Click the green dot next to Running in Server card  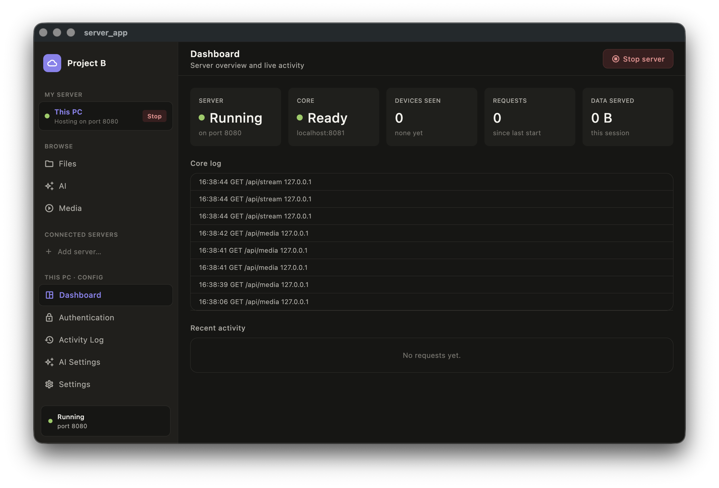pyautogui.click(x=202, y=117)
